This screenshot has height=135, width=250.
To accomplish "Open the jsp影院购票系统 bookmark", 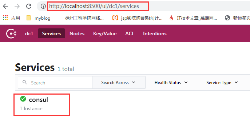I will (x=138, y=18).
